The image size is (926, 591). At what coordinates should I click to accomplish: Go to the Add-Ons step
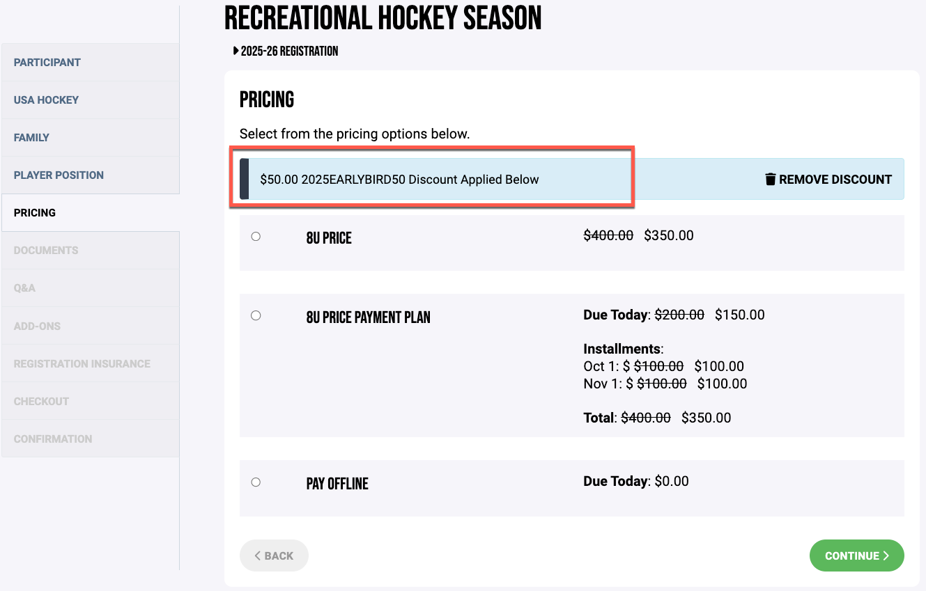click(x=37, y=326)
